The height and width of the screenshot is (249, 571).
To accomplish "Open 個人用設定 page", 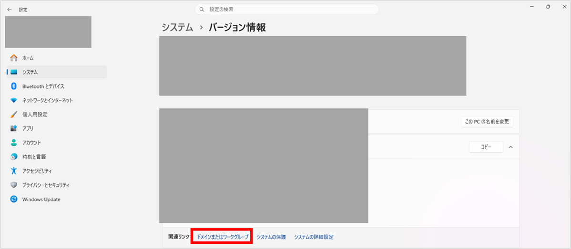I will click(56, 115).
